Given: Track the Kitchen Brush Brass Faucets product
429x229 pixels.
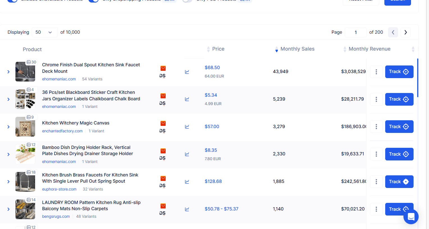Looking at the screenshot, I should coord(399,182).
